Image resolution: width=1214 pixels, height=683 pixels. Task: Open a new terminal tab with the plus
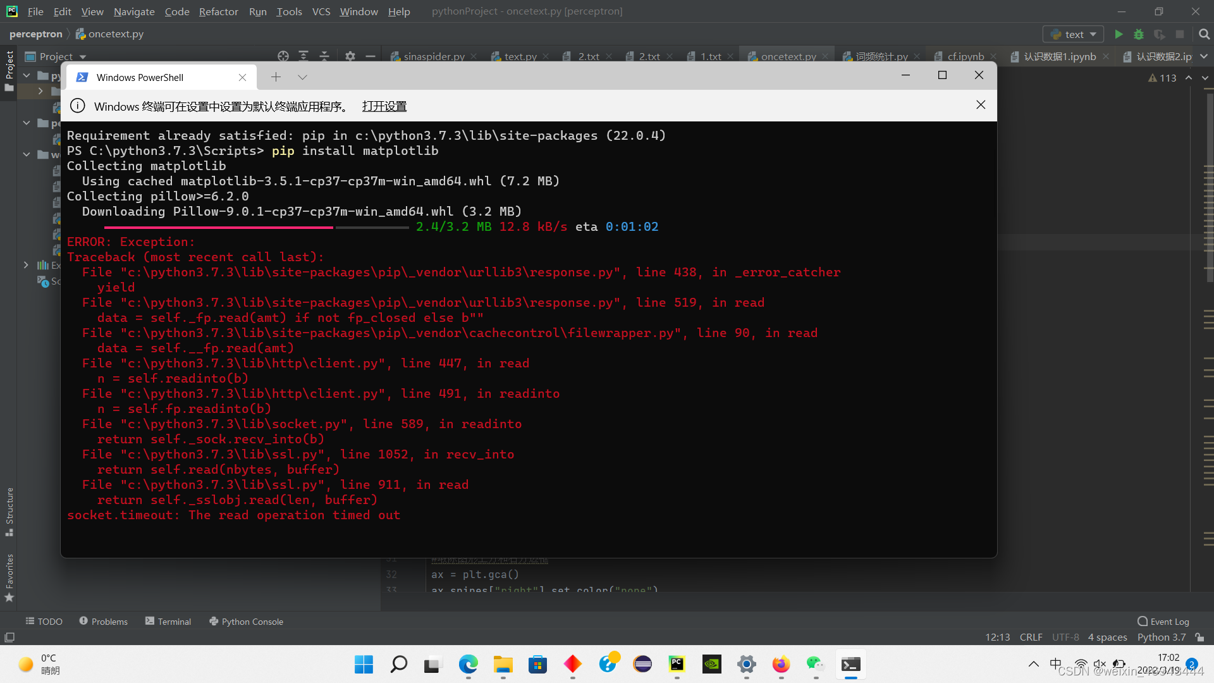pyautogui.click(x=276, y=77)
